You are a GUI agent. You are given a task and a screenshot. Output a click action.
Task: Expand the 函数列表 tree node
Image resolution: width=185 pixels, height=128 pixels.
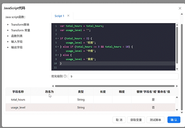[8, 36]
